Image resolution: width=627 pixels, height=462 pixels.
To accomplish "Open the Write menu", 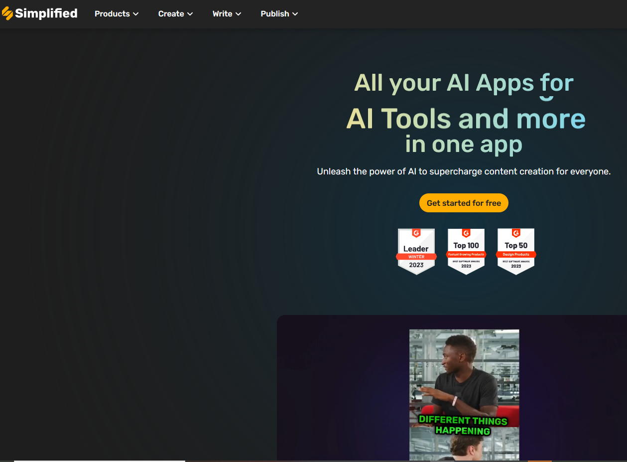I will (227, 14).
